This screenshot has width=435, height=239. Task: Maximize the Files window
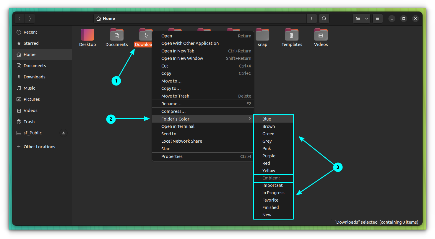point(404,19)
